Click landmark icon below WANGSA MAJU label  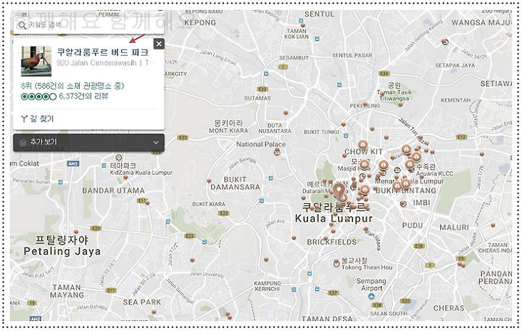445,41
